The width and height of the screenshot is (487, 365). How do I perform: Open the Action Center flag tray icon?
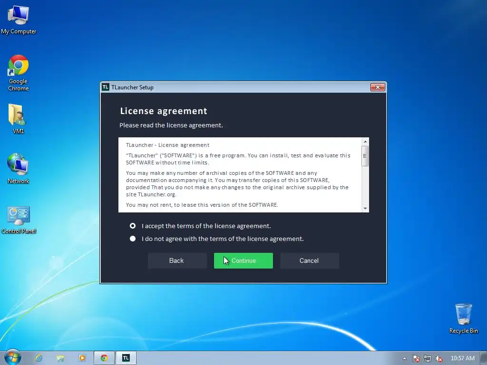pyautogui.click(x=416, y=358)
